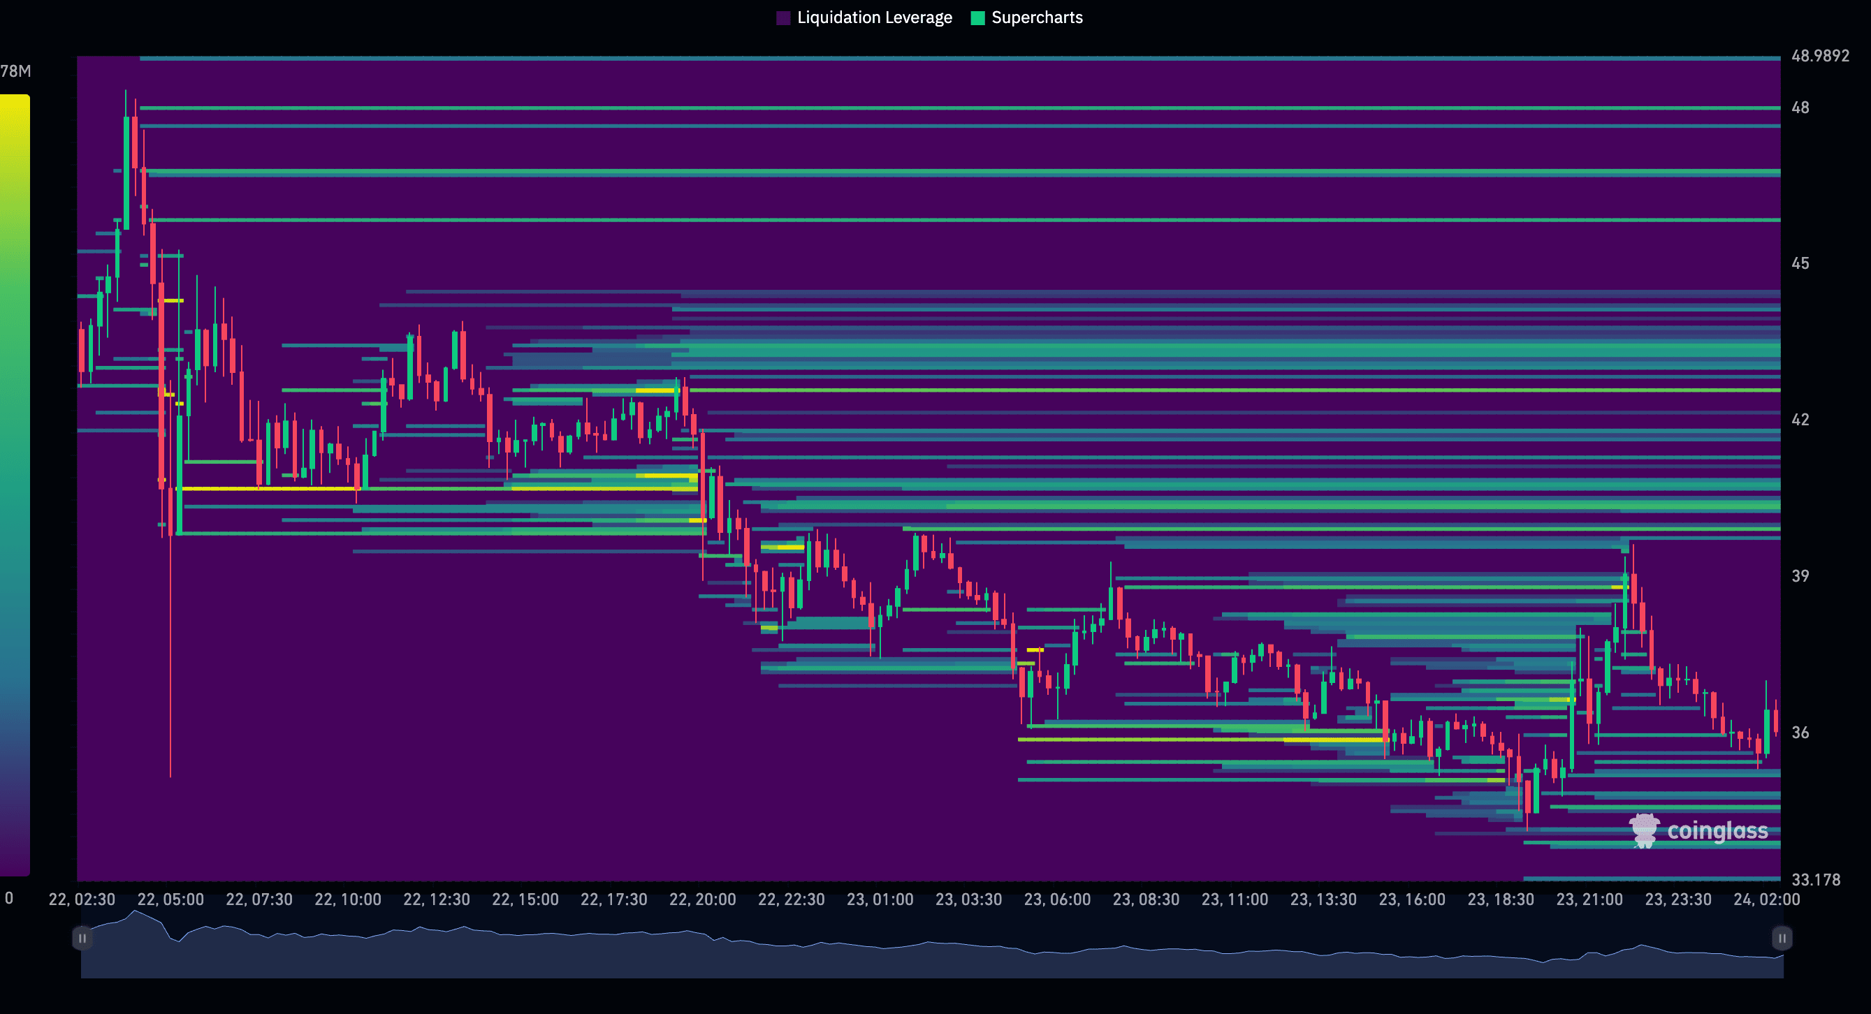Click the 42 price axis label
This screenshot has height=1014, width=1871.
click(1800, 420)
